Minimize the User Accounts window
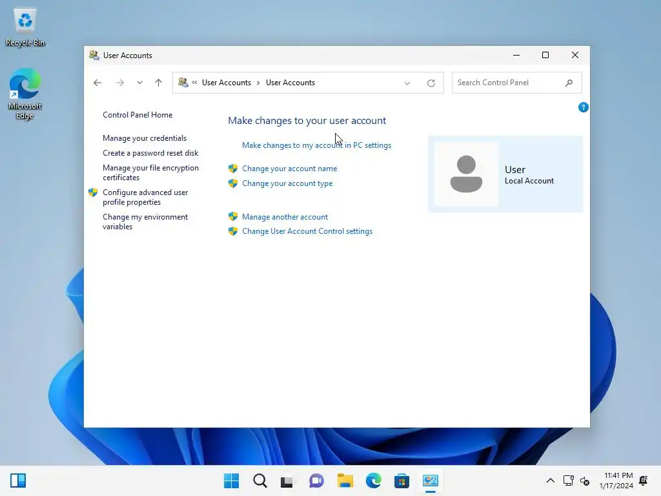 (x=516, y=56)
